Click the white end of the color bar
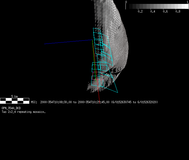The height and width of the screenshot is (160, 189). coord(186,7)
